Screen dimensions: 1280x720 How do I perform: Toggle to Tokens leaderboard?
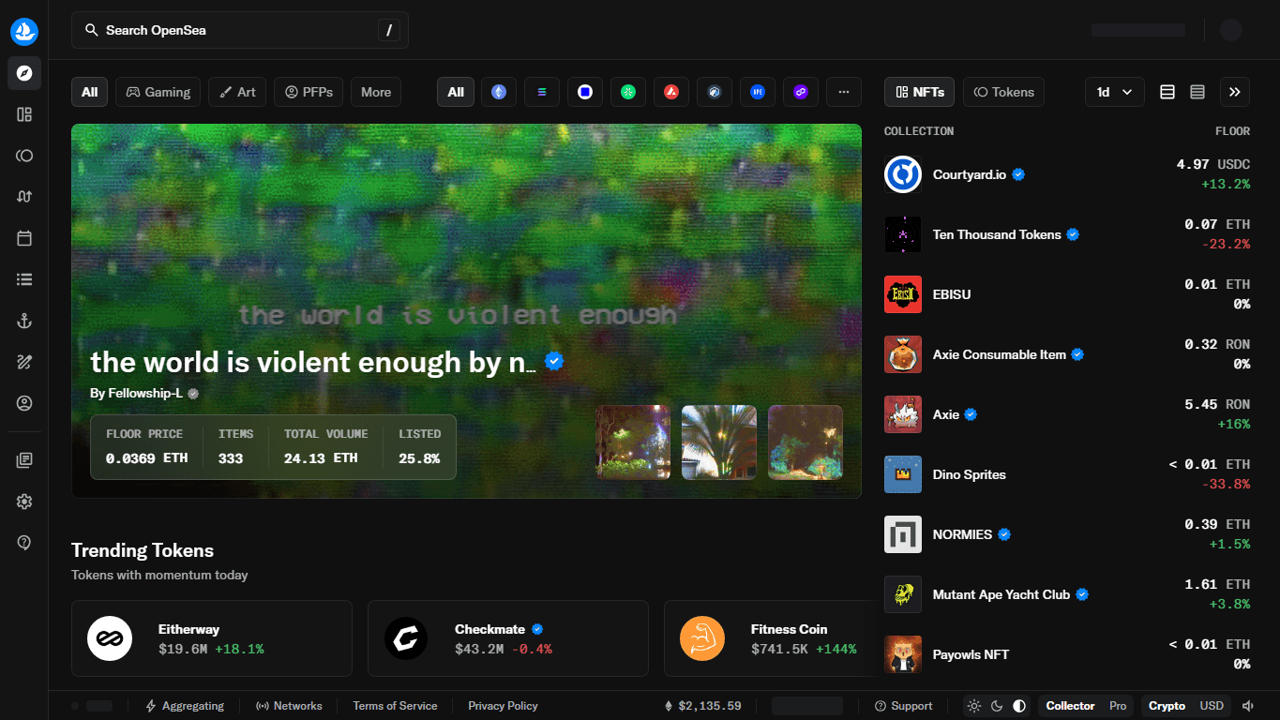tap(1003, 92)
